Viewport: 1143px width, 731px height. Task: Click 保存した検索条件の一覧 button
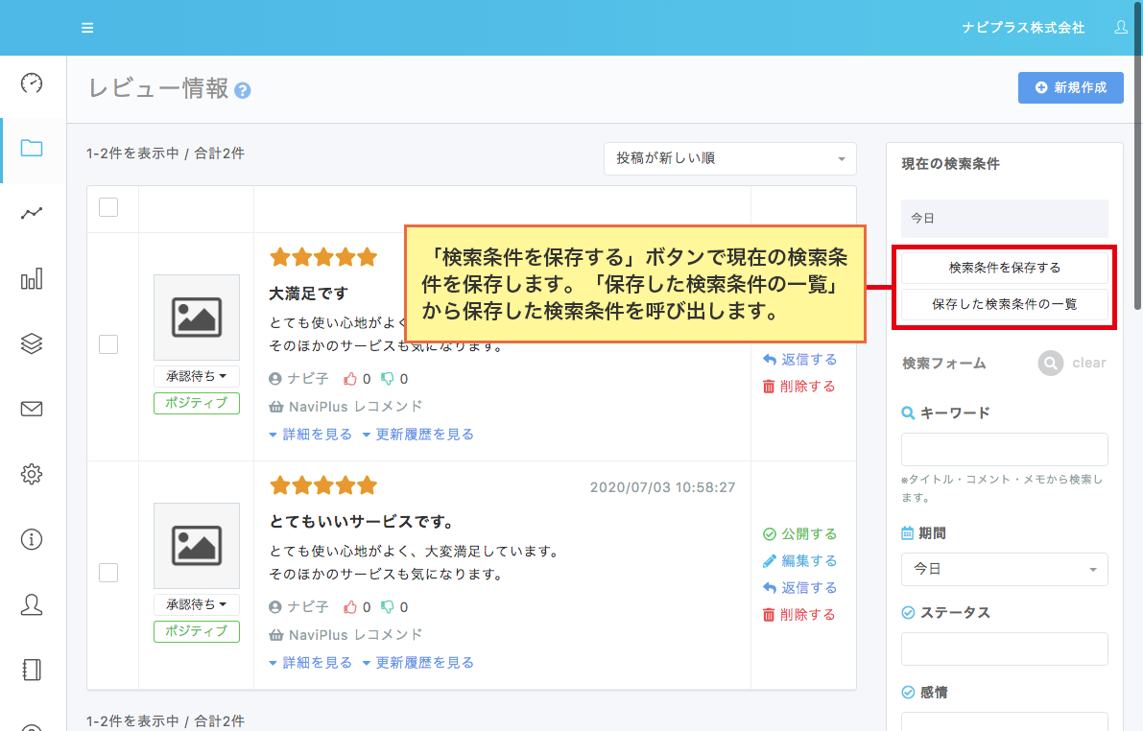click(1005, 304)
